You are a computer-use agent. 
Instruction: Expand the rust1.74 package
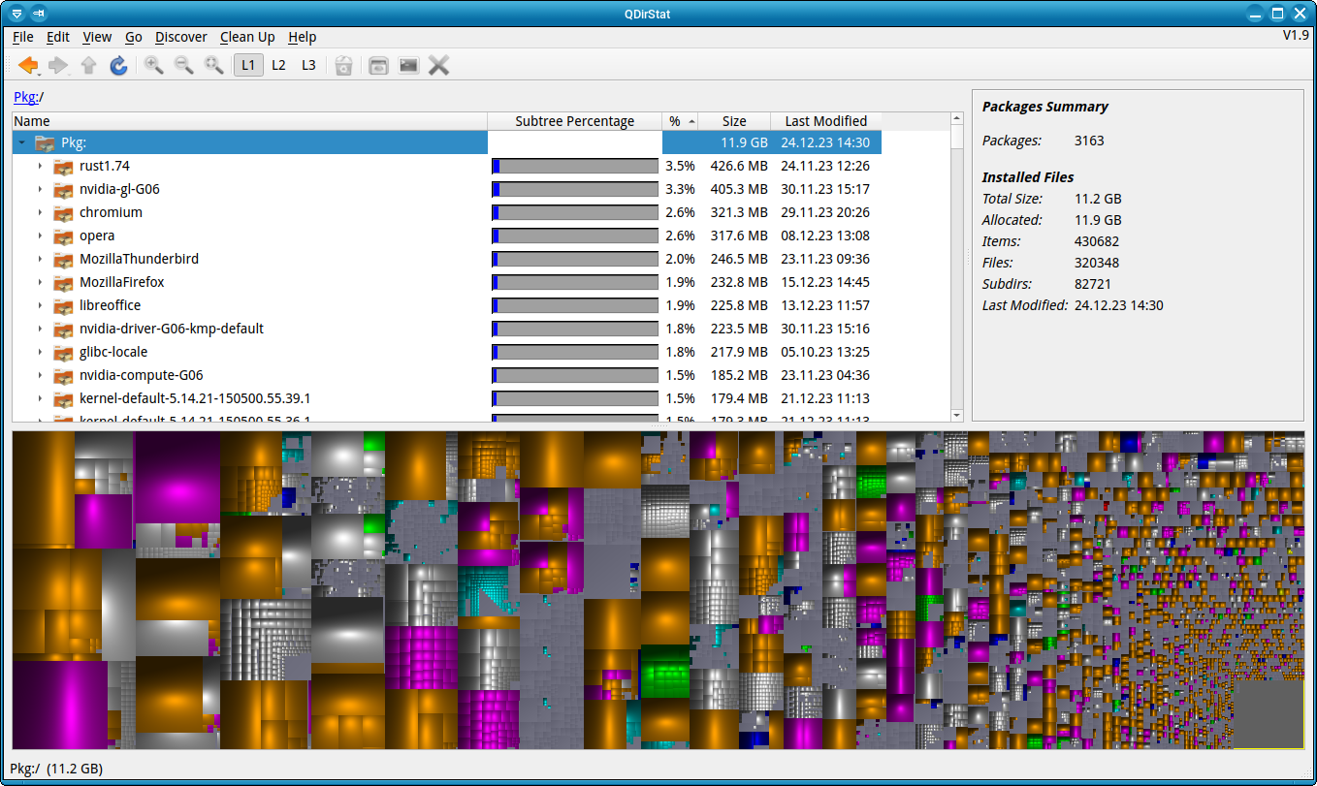coord(40,166)
